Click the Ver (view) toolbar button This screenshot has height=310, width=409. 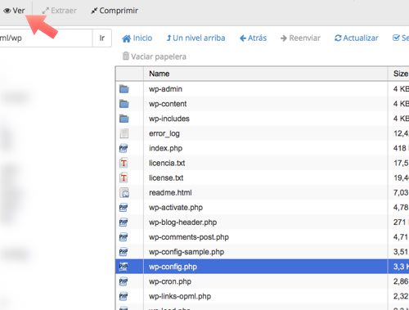(x=14, y=11)
